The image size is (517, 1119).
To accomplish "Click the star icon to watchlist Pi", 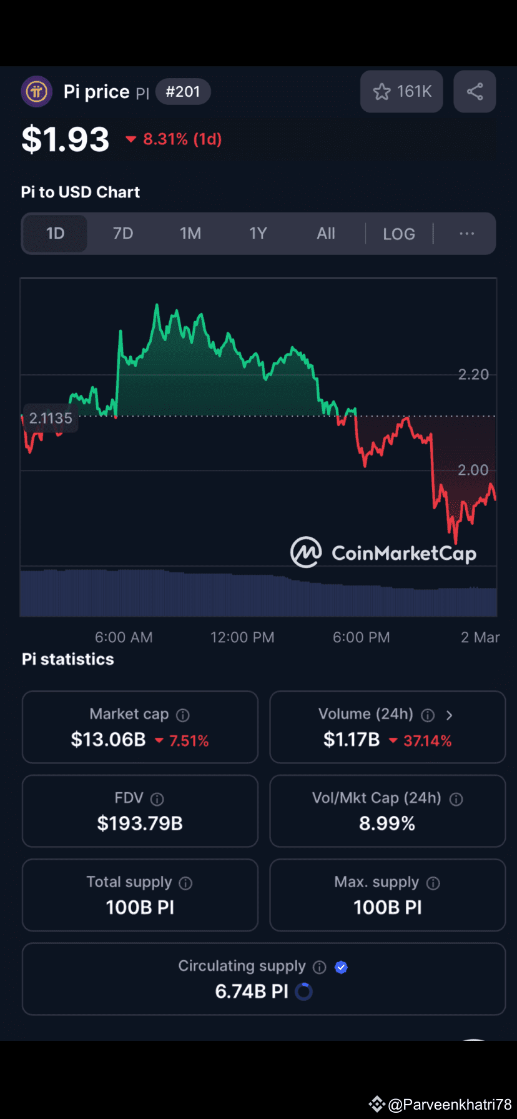I will tap(382, 91).
